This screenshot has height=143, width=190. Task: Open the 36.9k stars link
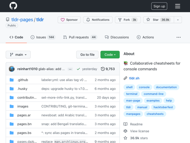tap(139, 138)
